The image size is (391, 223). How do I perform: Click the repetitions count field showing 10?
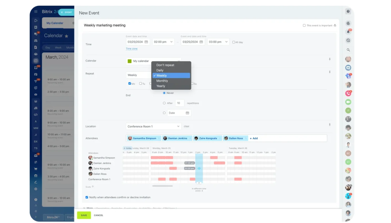point(179,103)
